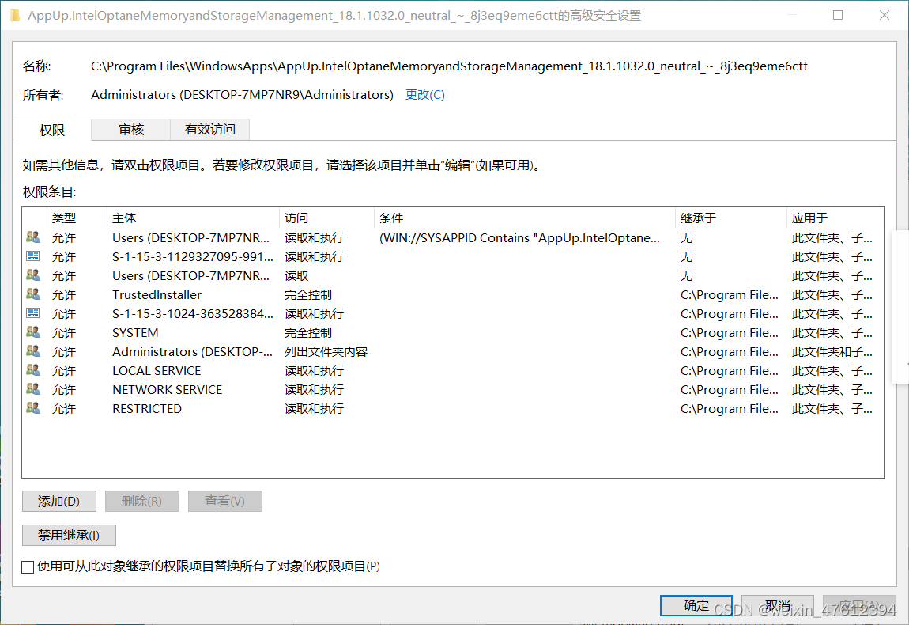Click the 更改(C) owner link
909x625 pixels.
tap(425, 95)
